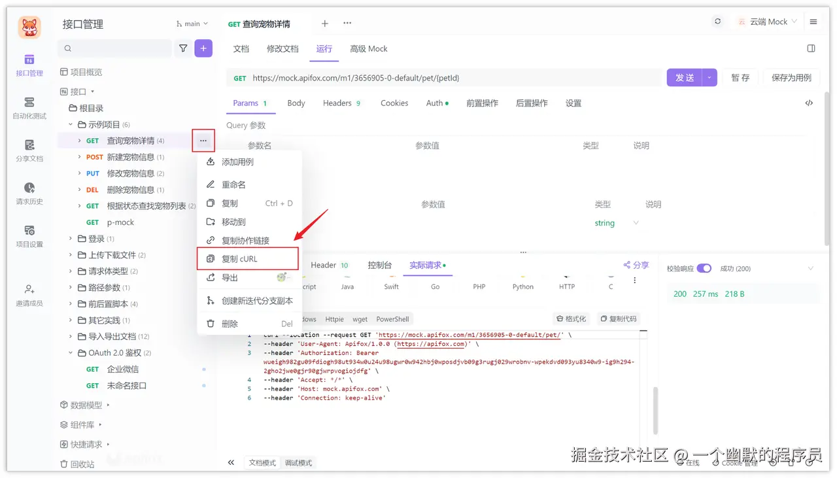Choose 移动到 from the context menu
This screenshot has height=478, width=837.
tap(249, 222)
